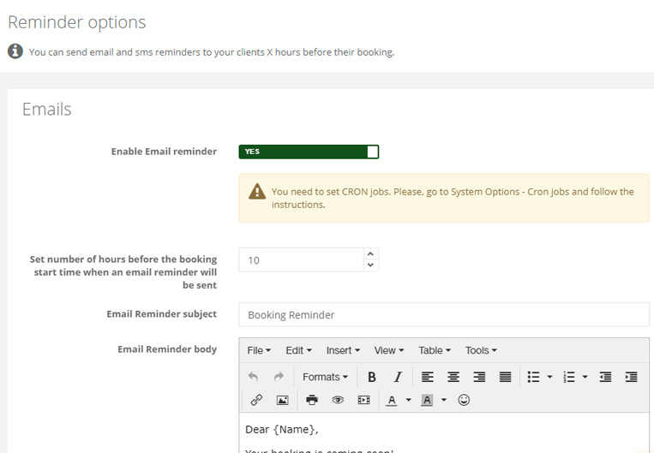Expand the Formats dropdown
Image resolution: width=654 pixels, height=453 pixels.
pyautogui.click(x=325, y=377)
